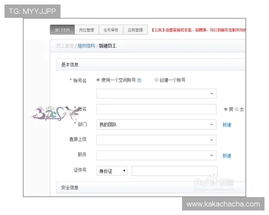Go to 组织结构 breadcrumb link
The width and height of the screenshot is (269, 215).
[86, 46]
